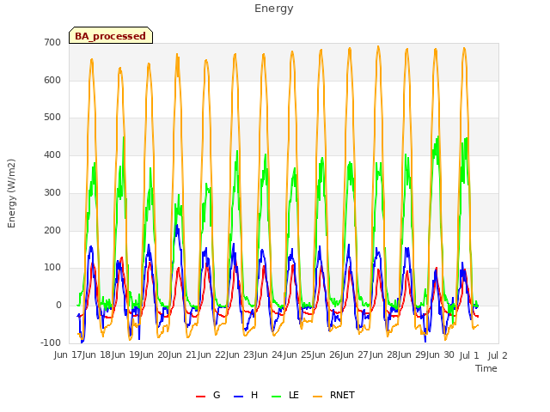Click the x-axis date label 'Jun 20'
Image resolution: width=550 pixels, height=412 pixels.
tap(155, 355)
